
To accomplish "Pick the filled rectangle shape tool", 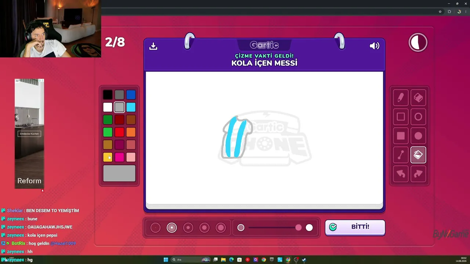I will click(401, 136).
